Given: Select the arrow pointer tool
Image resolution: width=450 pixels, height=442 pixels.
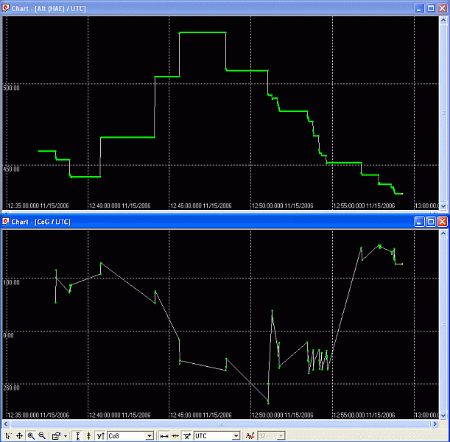Looking at the screenshot, I should pos(8,435).
